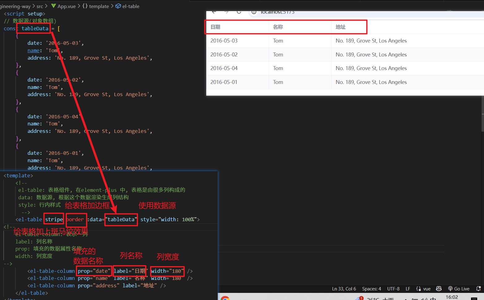Click the browser forward arrow
Screen dimensions: 484x300
[x=226, y=11]
